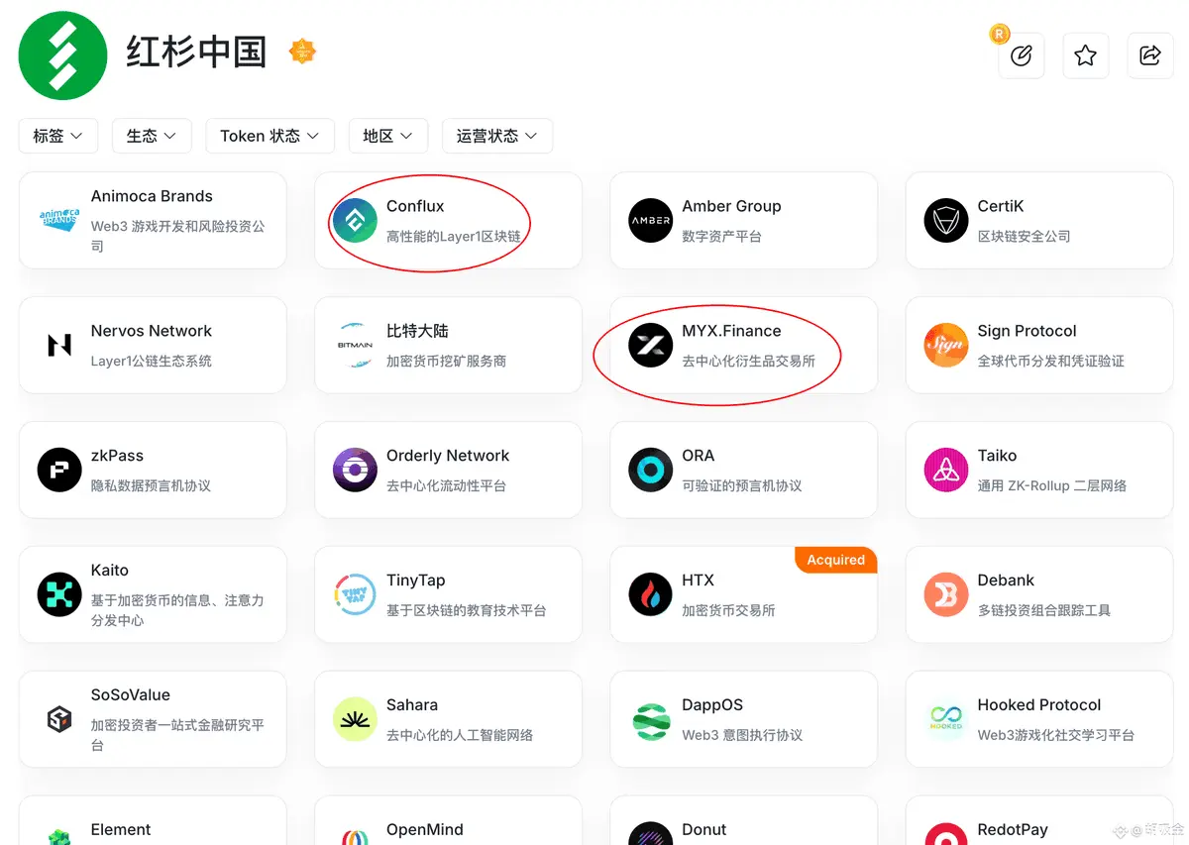Click the Nervos Network title text
1189x845 pixels.
click(152, 331)
